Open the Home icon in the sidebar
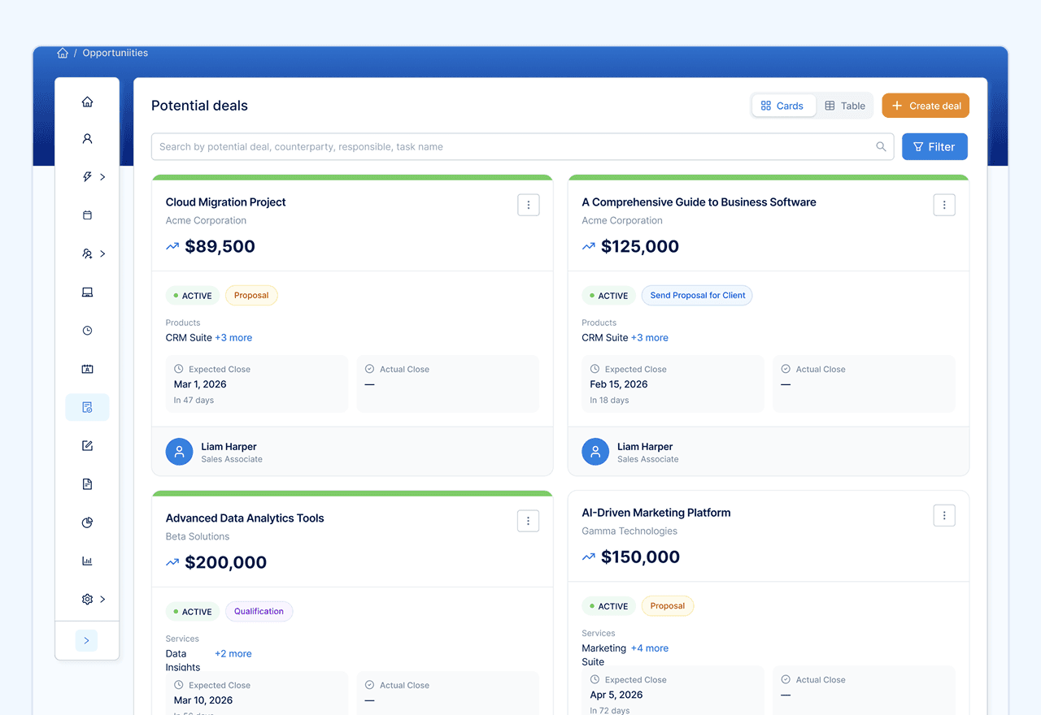The height and width of the screenshot is (715, 1041). point(87,101)
